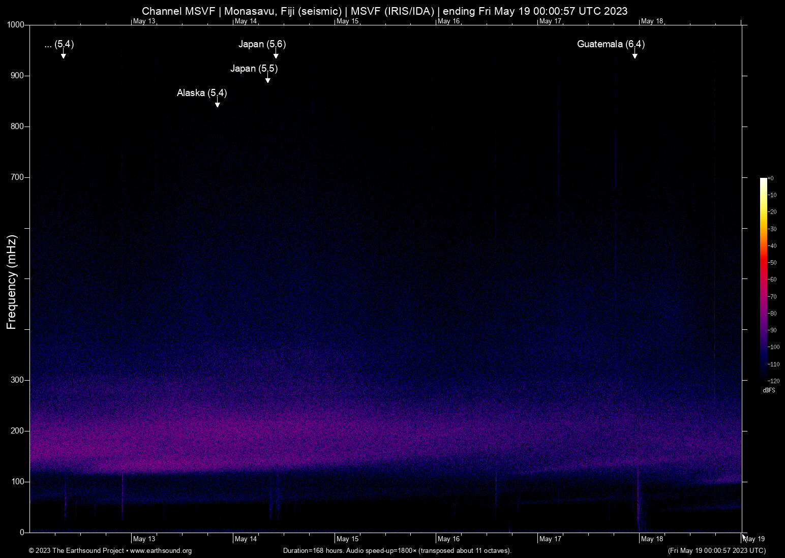Click the Japan (5.6) event label
This screenshot has height=558, width=785.
point(262,44)
